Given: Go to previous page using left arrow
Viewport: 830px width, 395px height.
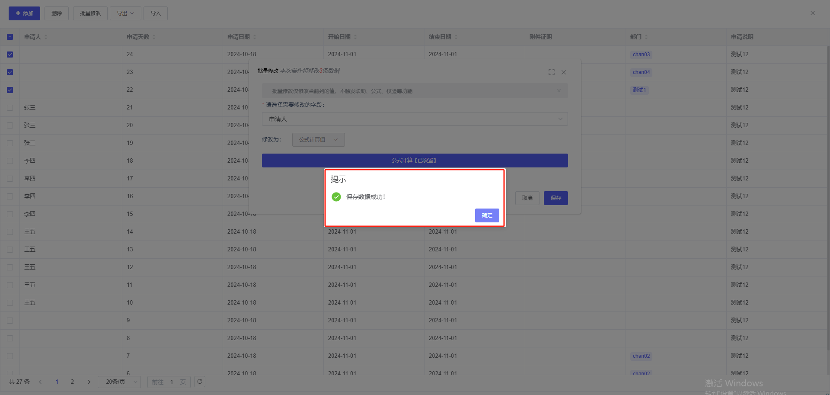Looking at the screenshot, I should [40, 382].
